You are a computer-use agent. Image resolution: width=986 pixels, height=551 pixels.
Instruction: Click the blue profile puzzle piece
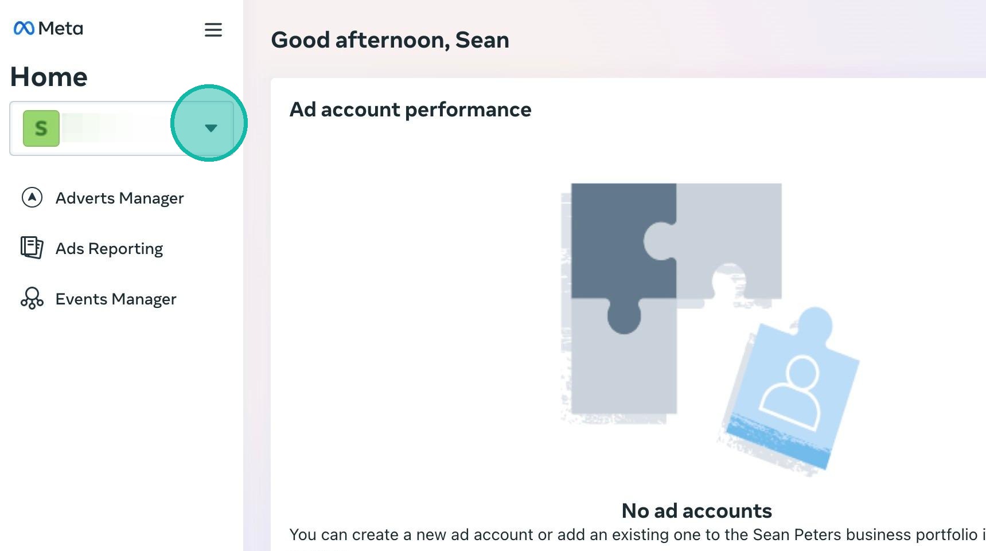tap(794, 390)
